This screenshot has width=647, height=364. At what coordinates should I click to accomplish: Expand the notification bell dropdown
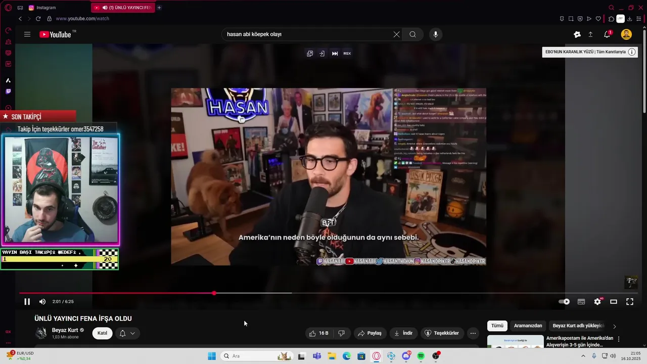pyautogui.click(x=127, y=333)
